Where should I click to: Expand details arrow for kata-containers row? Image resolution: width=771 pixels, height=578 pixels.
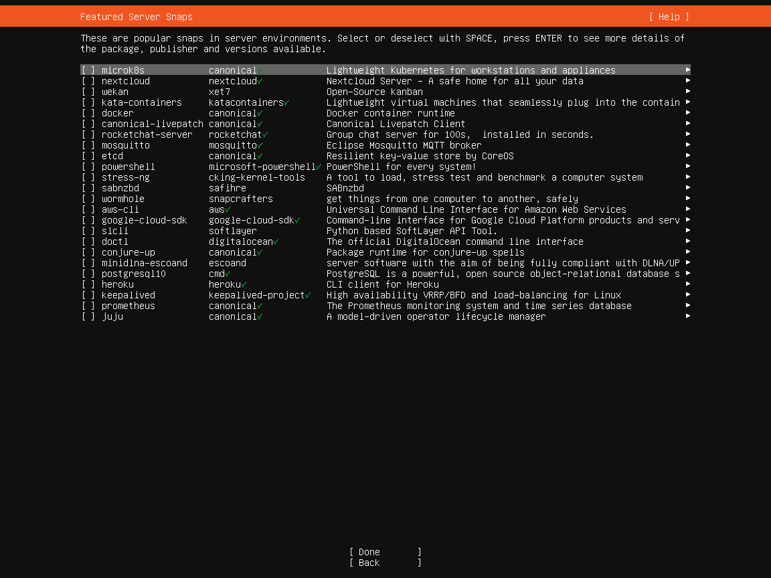688,102
